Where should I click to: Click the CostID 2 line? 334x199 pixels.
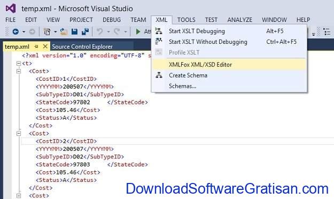pyautogui.click(x=66, y=141)
